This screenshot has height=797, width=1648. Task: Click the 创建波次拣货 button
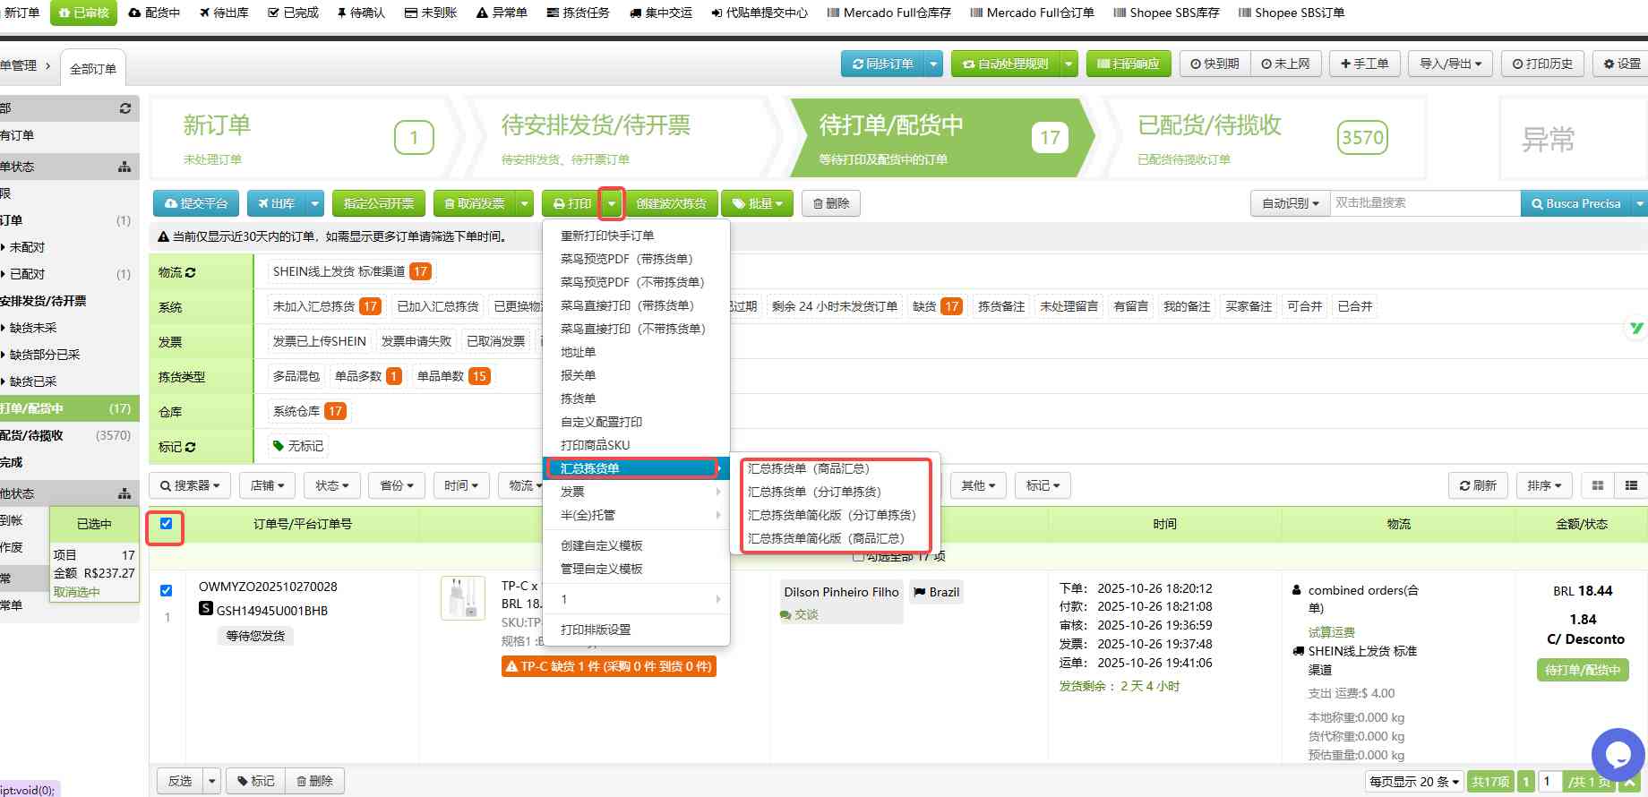(671, 203)
